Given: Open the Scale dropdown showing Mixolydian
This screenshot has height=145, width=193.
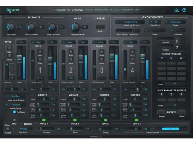Looking at the screenshot, I should tap(175, 22).
